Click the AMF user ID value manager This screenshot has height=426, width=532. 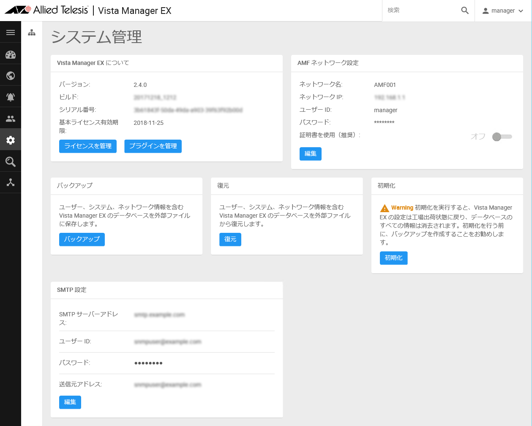click(386, 110)
